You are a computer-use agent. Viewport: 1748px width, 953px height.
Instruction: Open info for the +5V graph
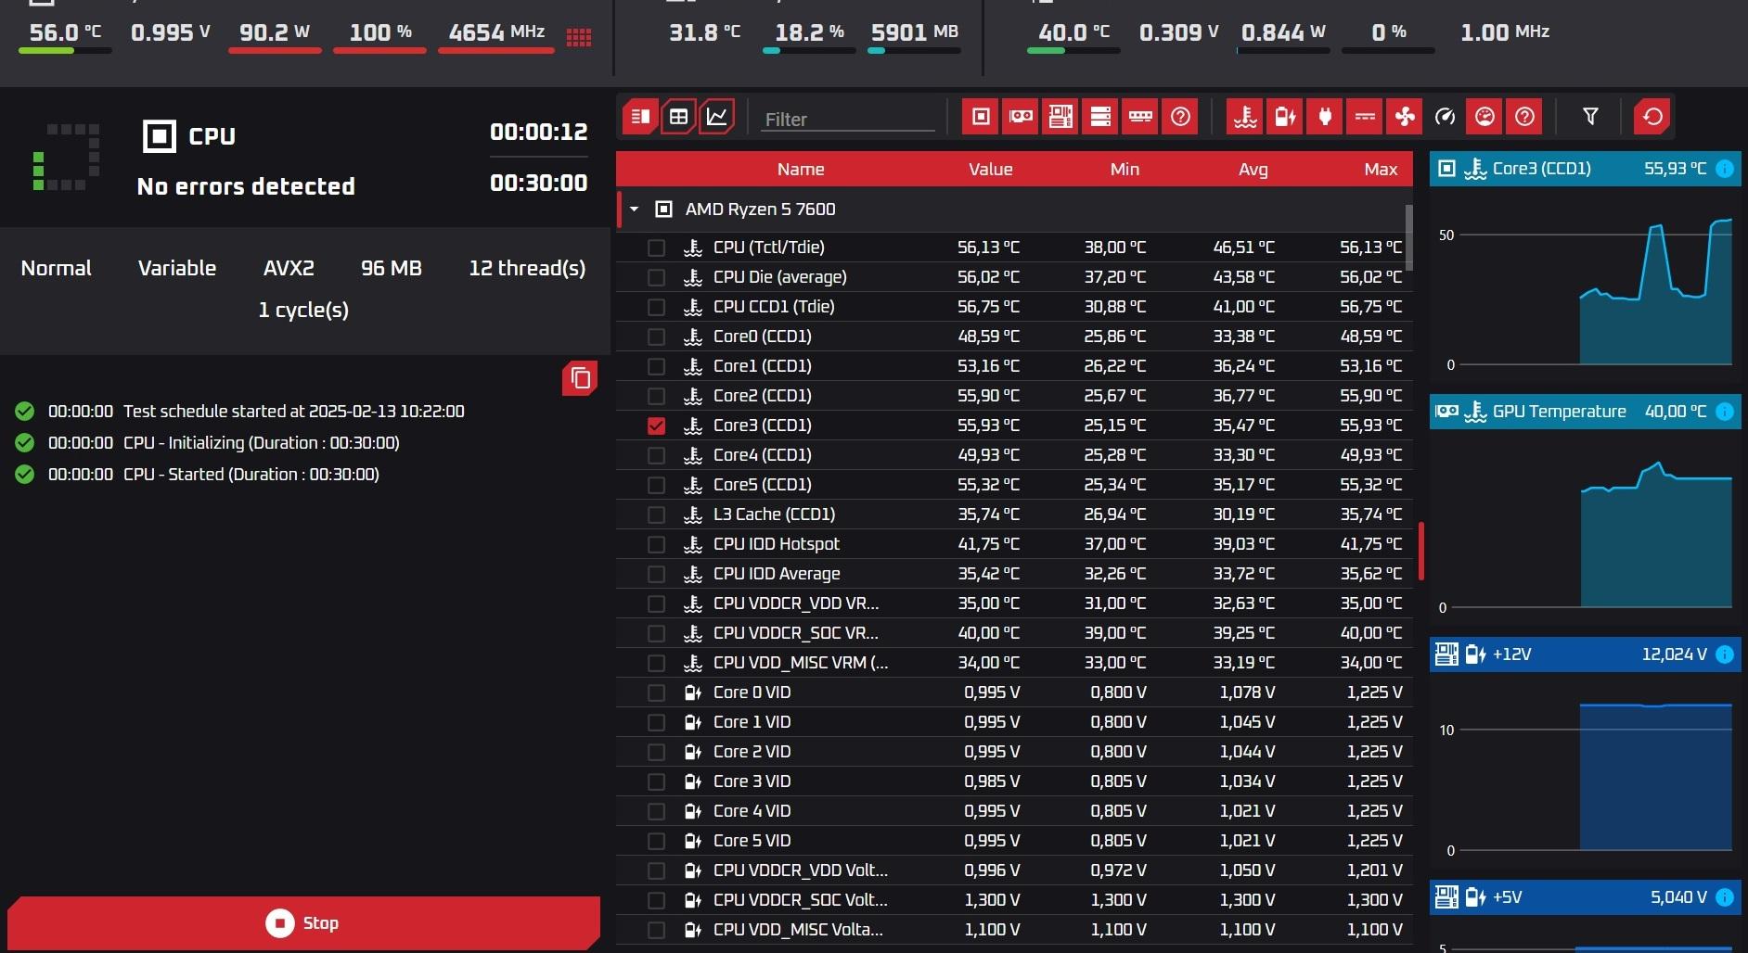(x=1725, y=897)
